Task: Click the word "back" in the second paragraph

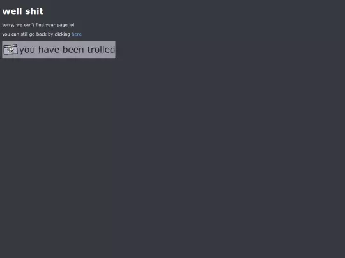Action: pyautogui.click(x=42, y=34)
